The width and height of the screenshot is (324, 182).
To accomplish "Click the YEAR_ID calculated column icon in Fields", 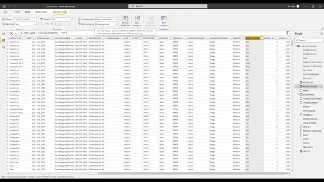I will (301, 151).
